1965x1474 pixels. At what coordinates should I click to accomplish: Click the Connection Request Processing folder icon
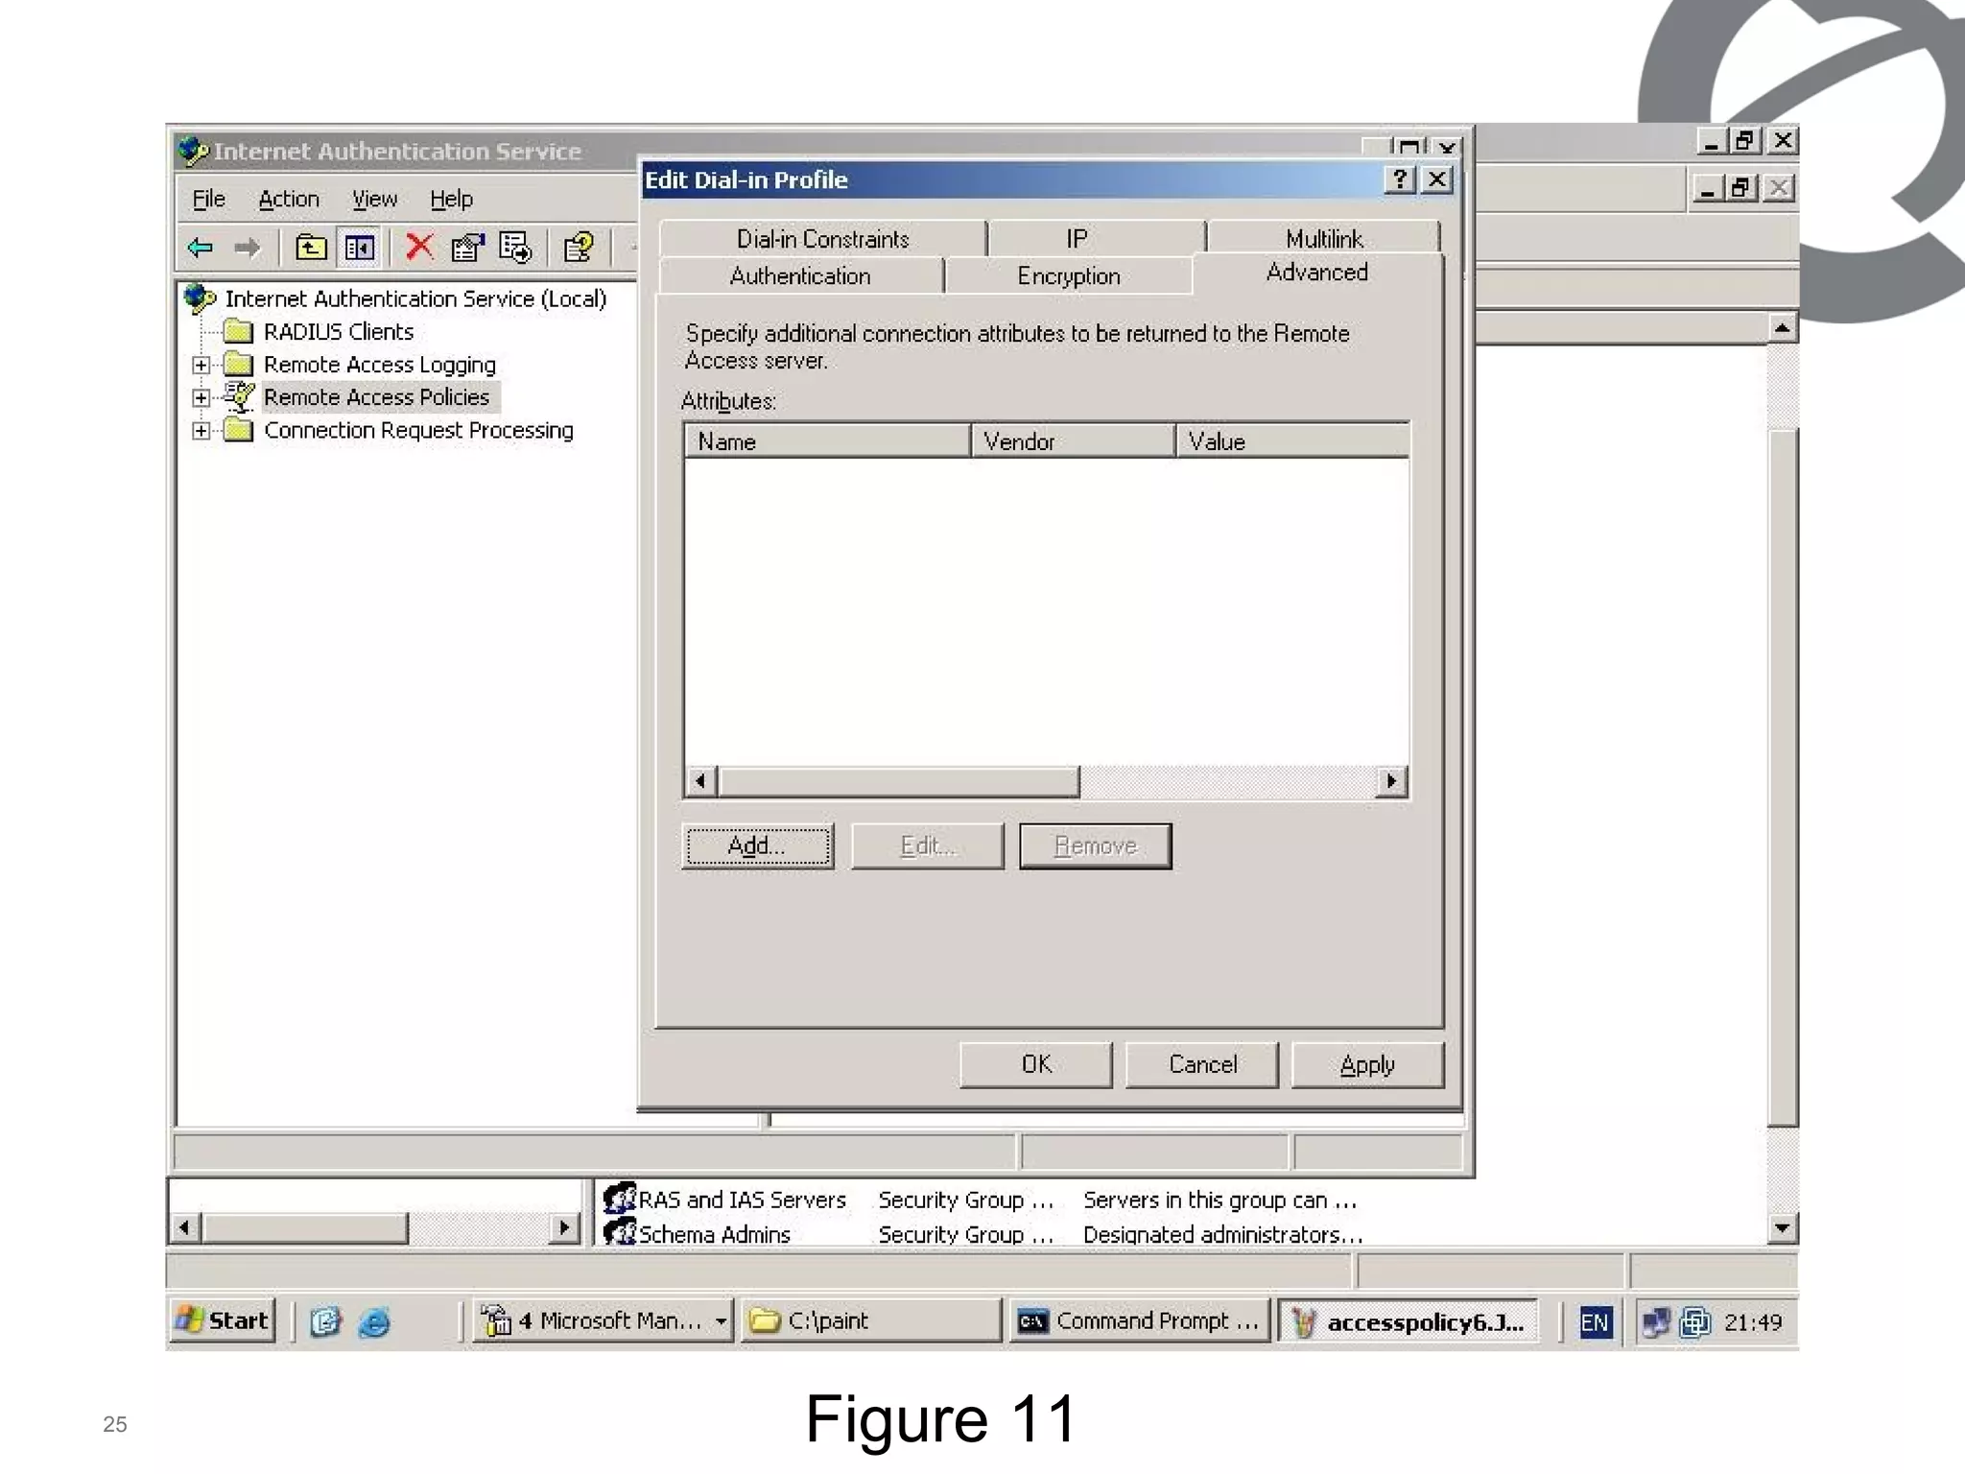pos(238,430)
